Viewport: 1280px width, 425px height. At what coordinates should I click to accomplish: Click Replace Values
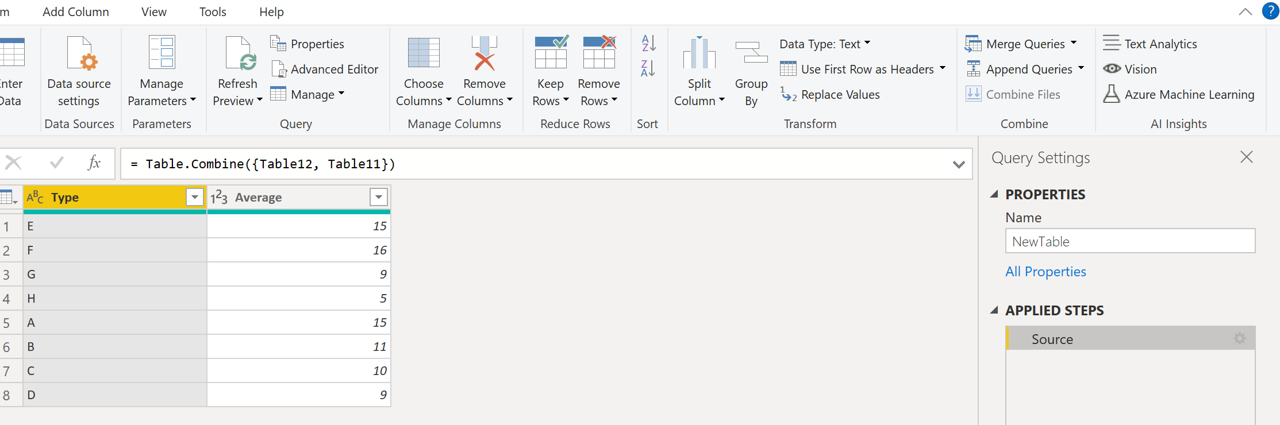coord(830,94)
